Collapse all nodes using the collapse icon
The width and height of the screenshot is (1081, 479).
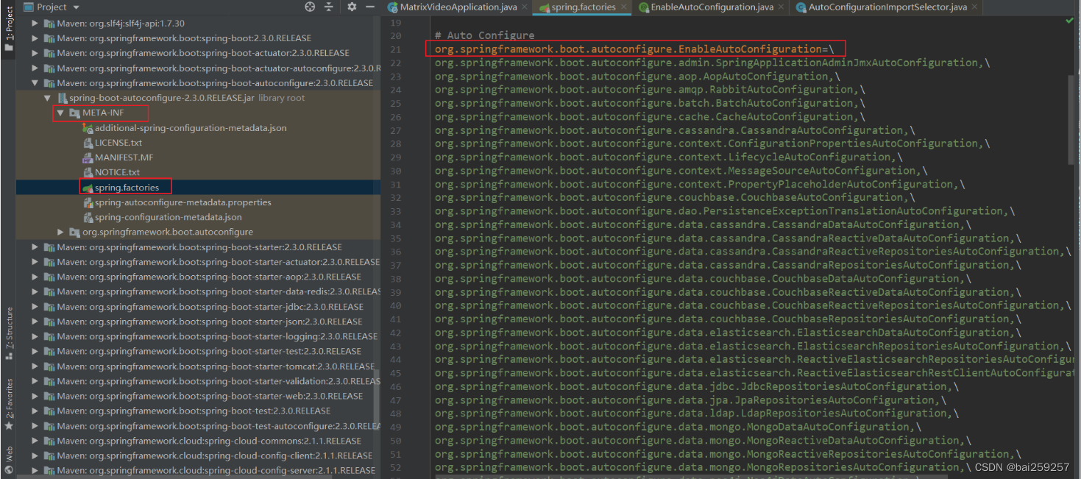330,7
